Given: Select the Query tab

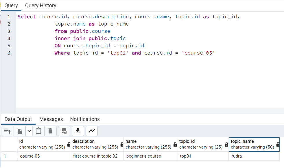Looking at the screenshot, I should (11, 5).
